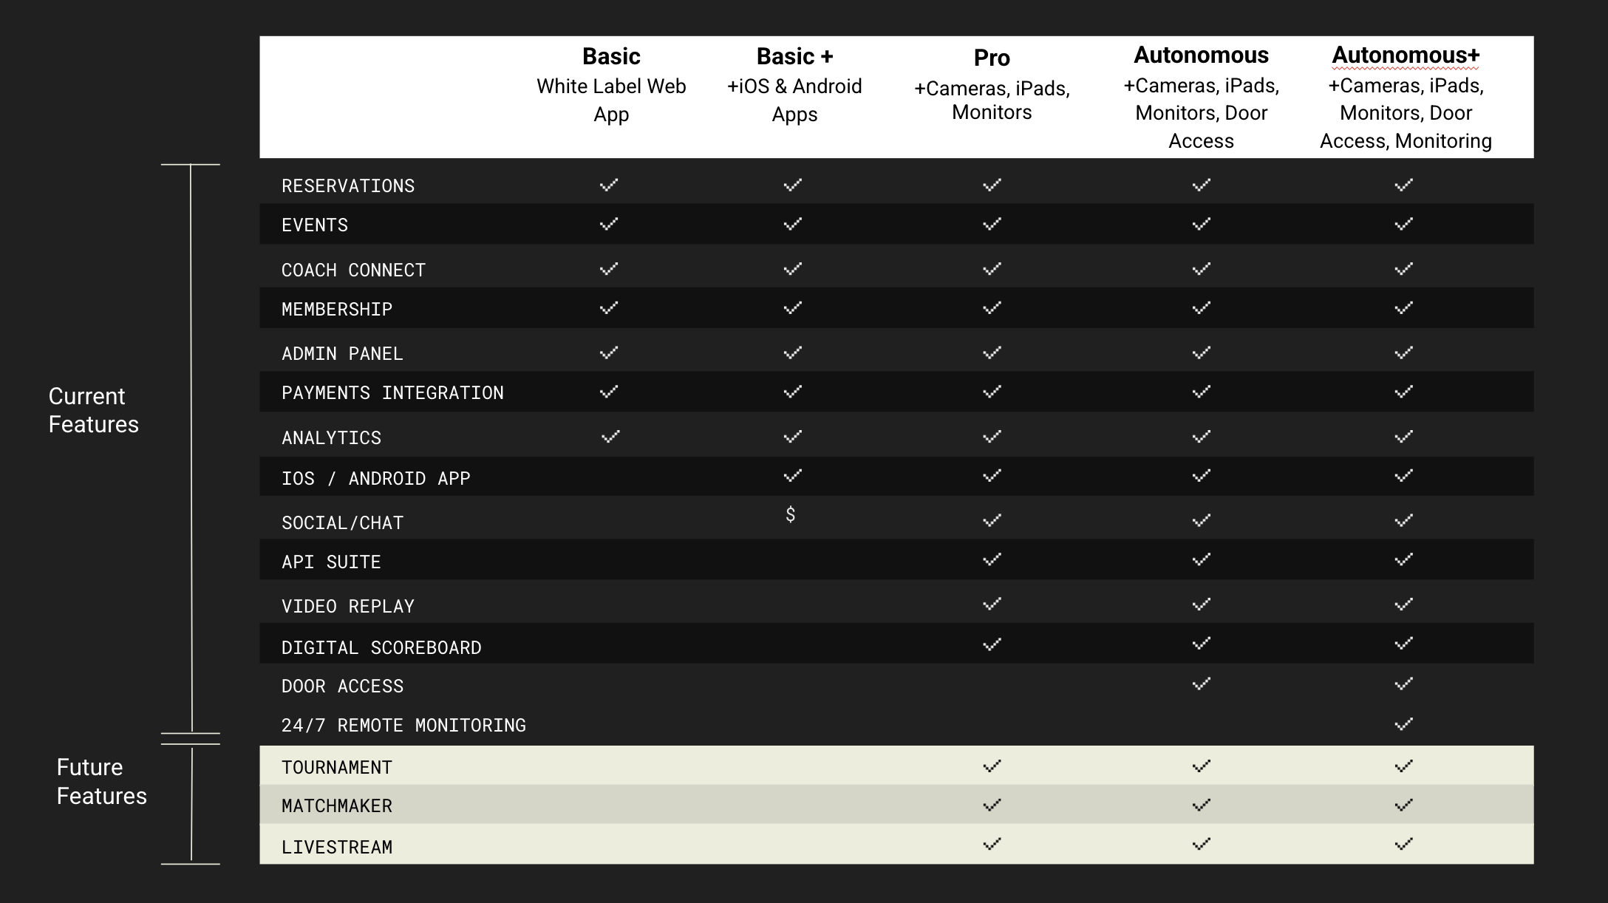Click the 24/7 Remote Monitoring checkmark

(1404, 724)
